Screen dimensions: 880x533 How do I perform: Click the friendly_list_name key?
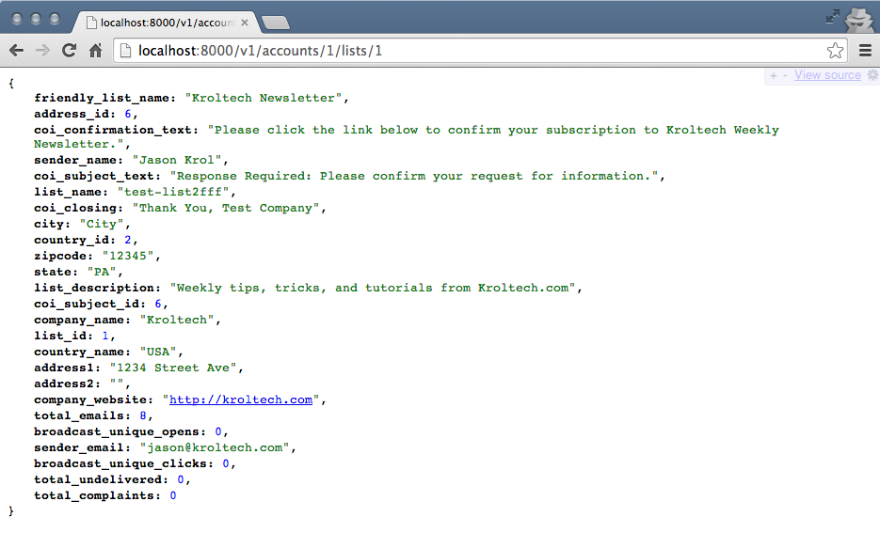102,98
